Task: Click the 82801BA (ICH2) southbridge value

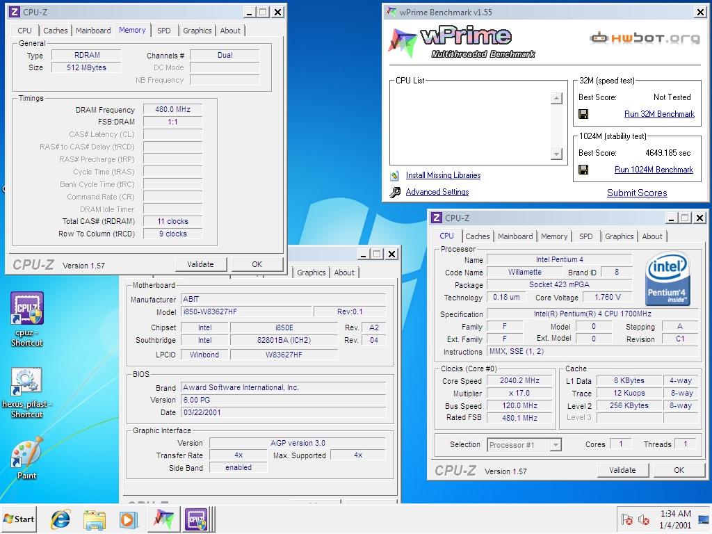Action: click(x=284, y=340)
